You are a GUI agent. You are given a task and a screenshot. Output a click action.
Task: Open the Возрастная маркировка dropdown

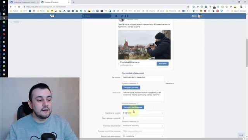[x=143, y=136]
